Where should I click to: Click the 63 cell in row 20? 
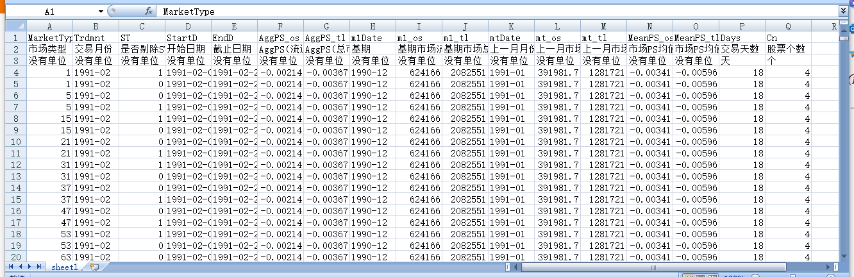coord(49,257)
